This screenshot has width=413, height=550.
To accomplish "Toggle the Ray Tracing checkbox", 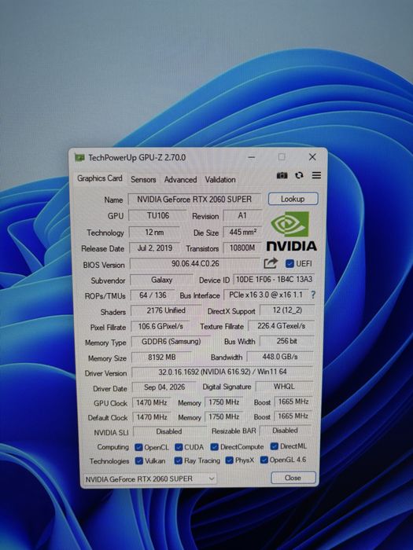I will coord(179,460).
